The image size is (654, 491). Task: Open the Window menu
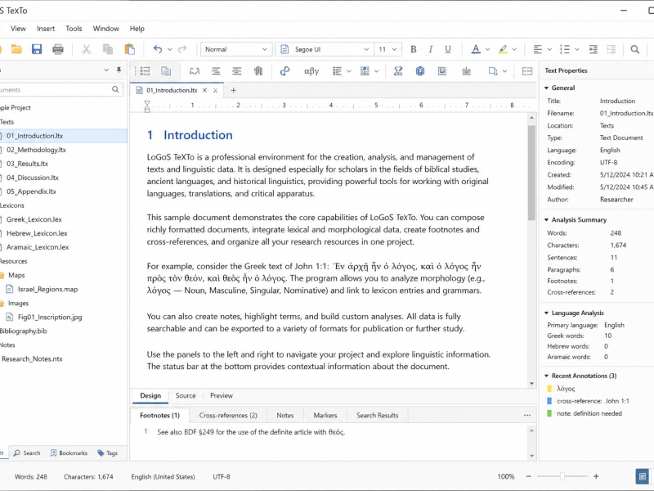(x=106, y=29)
